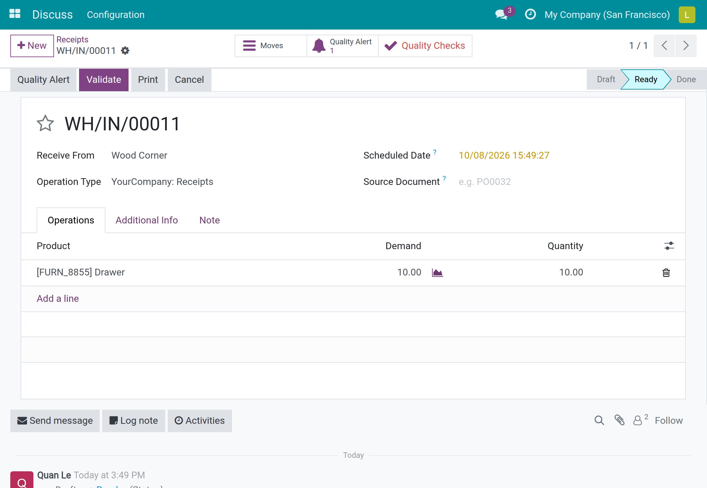Open the conversations chat bubble icon

[502, 14]
